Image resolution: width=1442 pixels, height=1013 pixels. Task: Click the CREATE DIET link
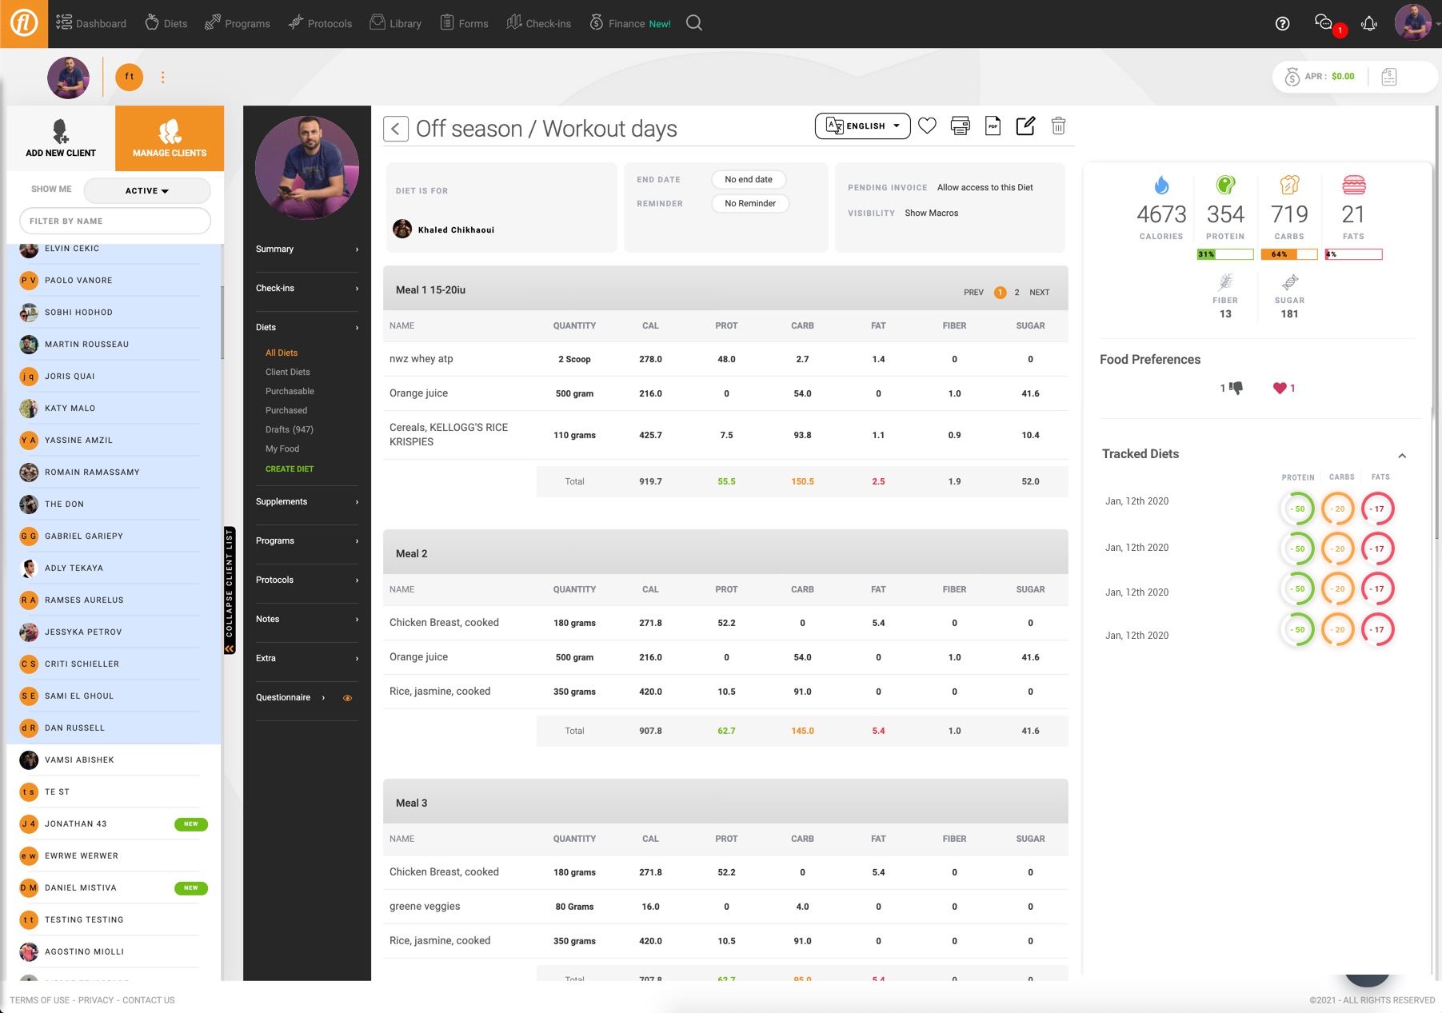tap(290, 469)
